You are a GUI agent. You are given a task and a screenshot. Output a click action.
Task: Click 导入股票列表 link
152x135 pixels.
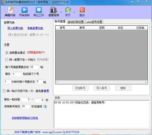(15, 28)
